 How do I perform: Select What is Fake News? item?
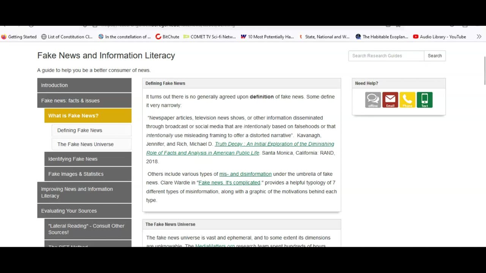(88, 116)
